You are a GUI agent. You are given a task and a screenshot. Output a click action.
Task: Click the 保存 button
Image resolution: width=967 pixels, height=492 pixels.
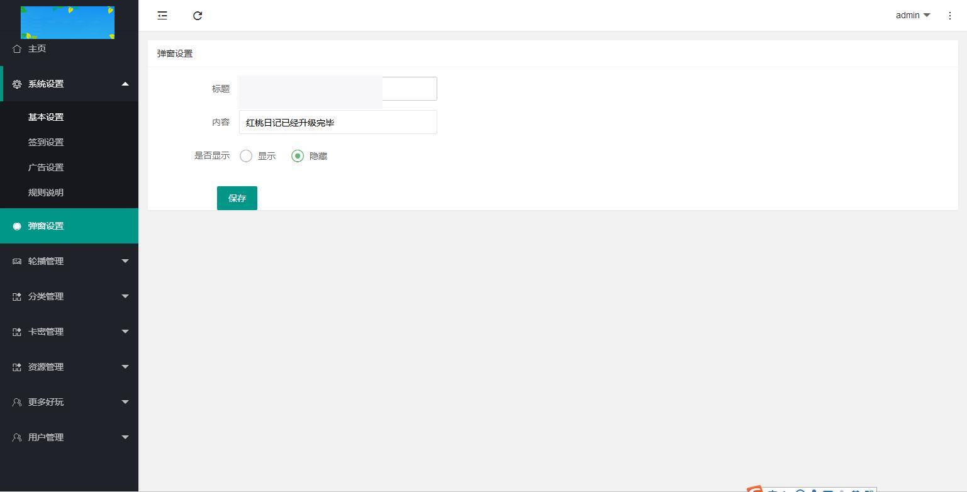pos(237,198)
